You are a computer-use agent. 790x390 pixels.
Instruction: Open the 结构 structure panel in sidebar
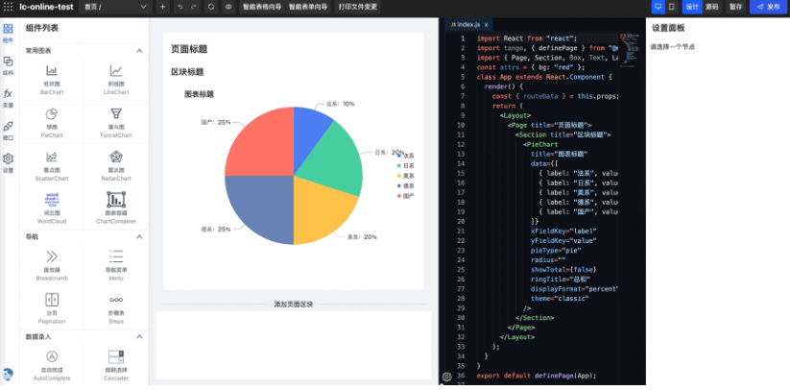(8, 64)
